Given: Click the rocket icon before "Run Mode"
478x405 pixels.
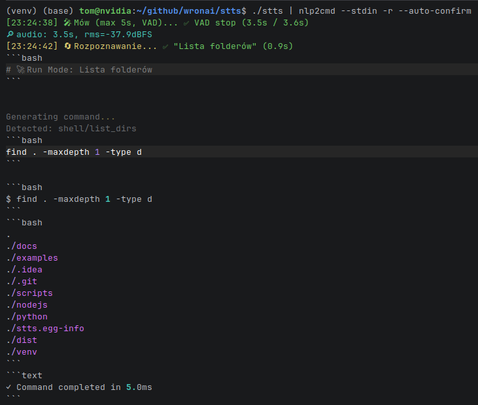Looking at the screenshot, I should coord(21,70).
